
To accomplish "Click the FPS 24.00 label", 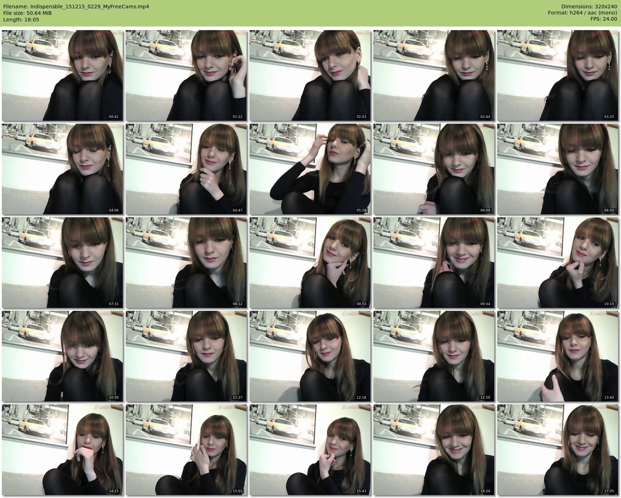I will pyautogui.click(x=604, y=19).
